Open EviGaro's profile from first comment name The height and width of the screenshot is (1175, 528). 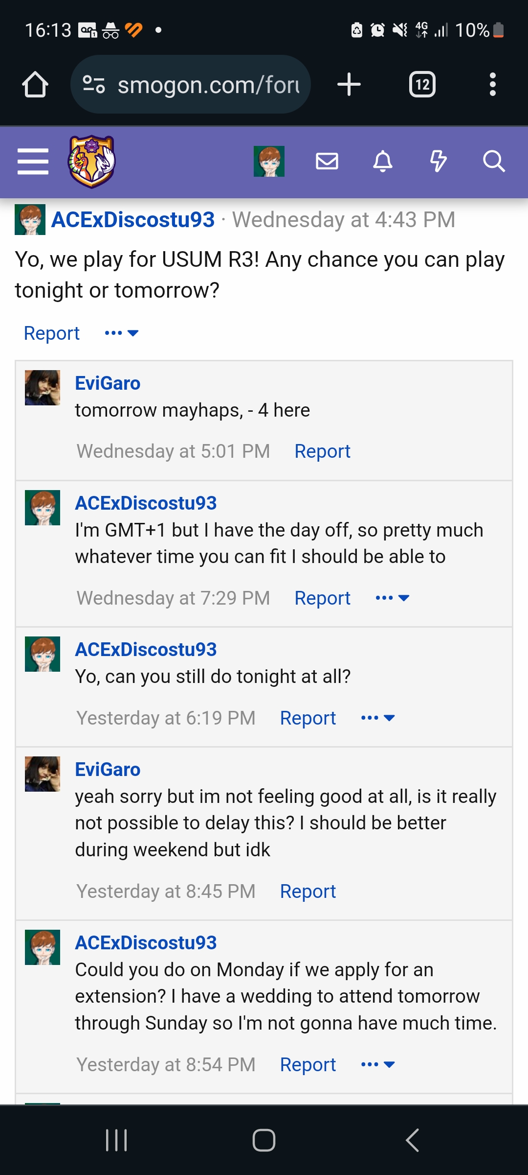tap(108, 383)
